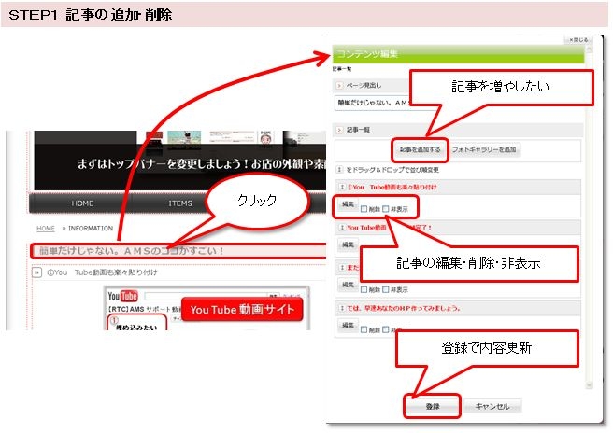
Task: Edit the ページ見出し text field
Action: point(374,103)
